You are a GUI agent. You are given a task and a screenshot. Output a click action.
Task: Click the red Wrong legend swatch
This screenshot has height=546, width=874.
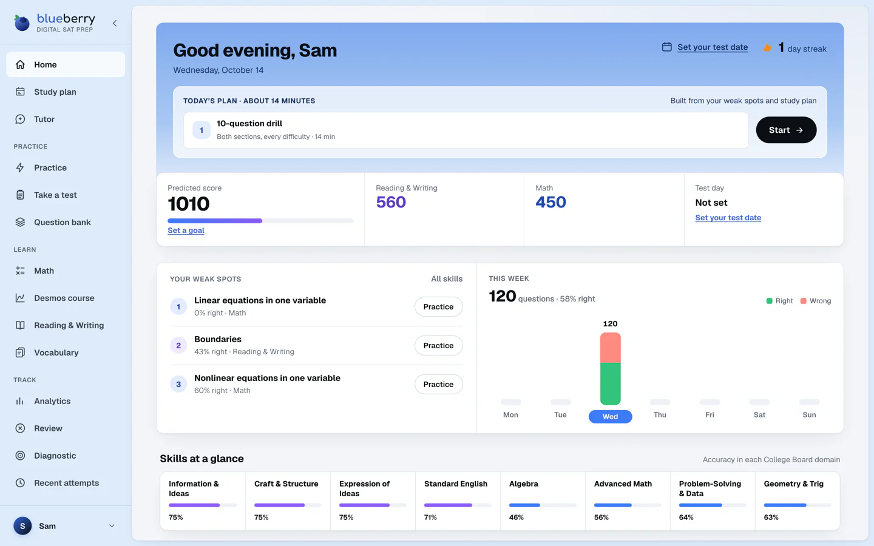pyautogui.click(x=803, y=301)
